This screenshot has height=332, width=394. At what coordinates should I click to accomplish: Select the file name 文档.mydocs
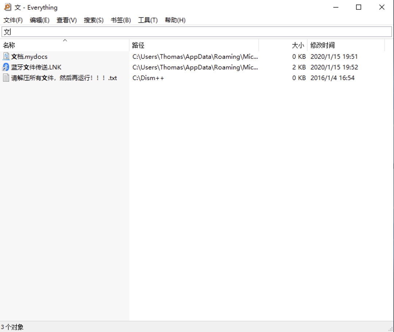pyautogui.click(x=29, y=57)
